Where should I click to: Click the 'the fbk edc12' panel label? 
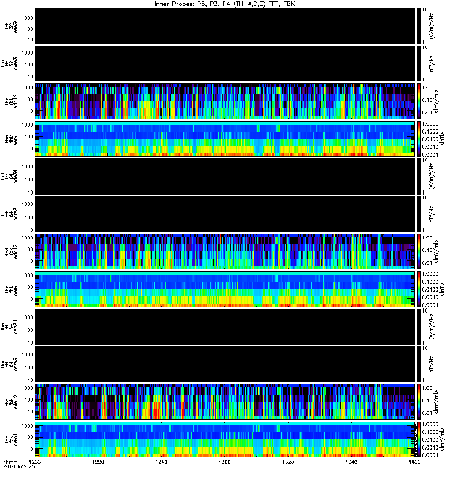[x=11, y=402]
